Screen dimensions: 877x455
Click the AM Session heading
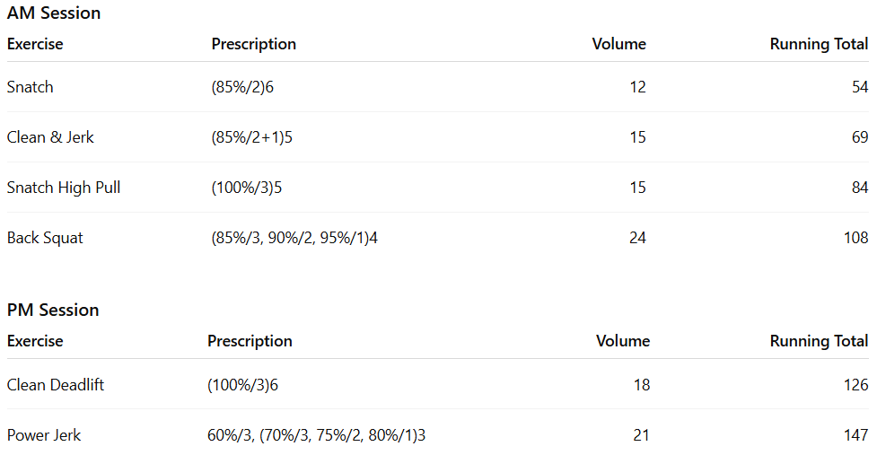[x=54, y=13]
